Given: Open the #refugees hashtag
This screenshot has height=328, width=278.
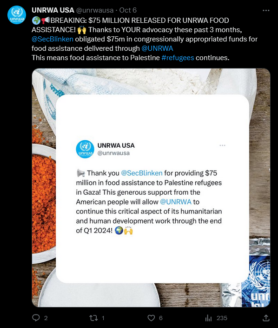Looking at the screenshot, I should pos(178,58).
